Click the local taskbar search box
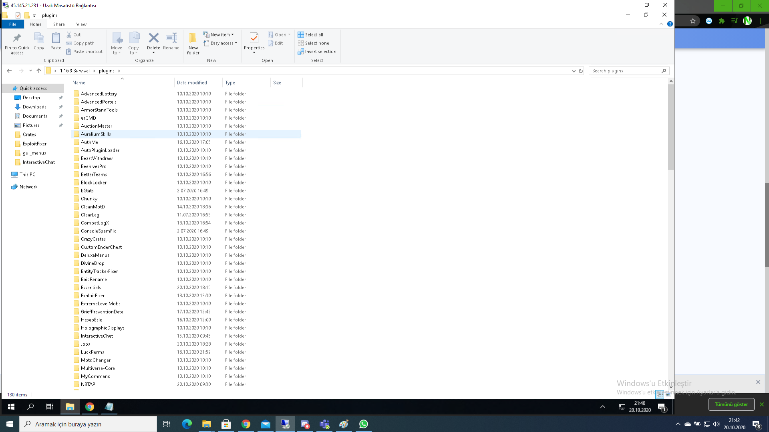The image size is (769, 432). [x=88, y=424]
